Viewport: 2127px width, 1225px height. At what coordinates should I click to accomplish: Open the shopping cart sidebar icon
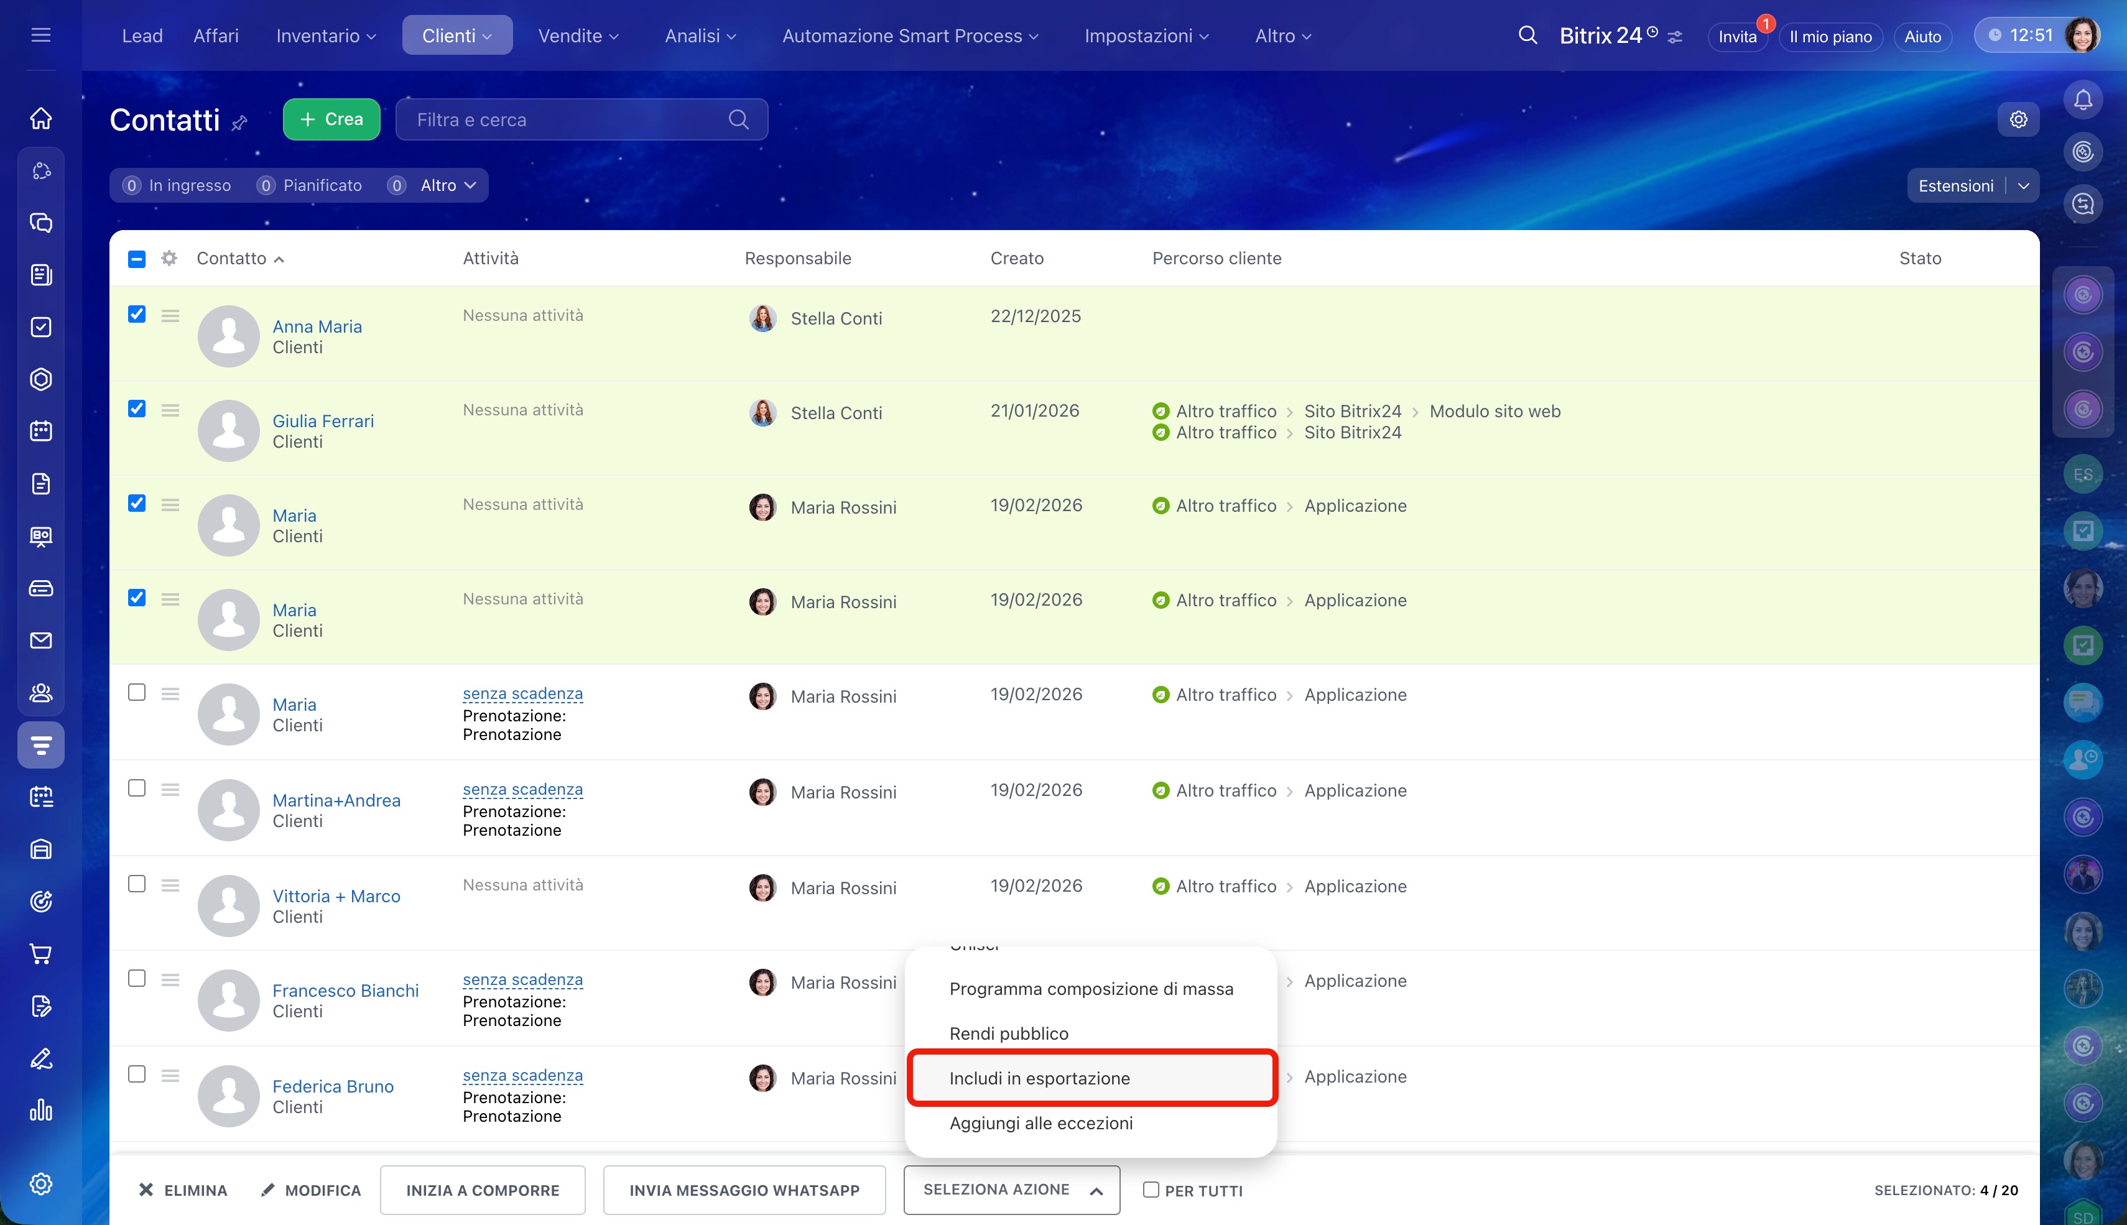pos(40,953)
